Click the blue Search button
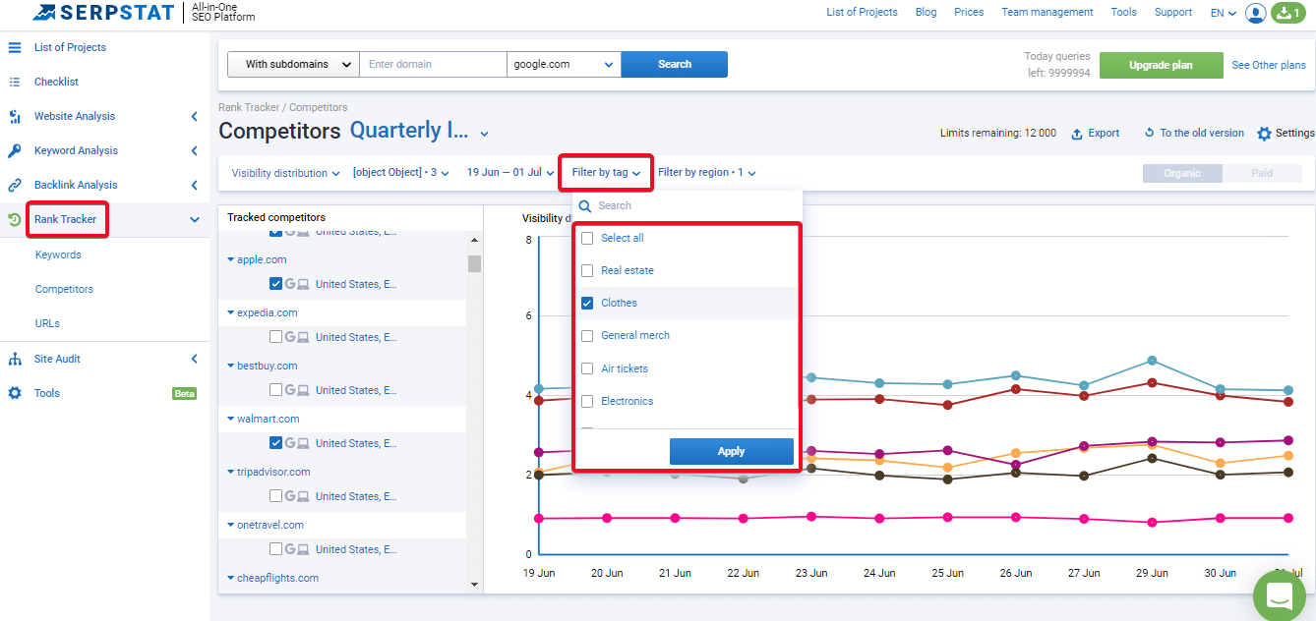The width and height of the screenshot is (1316, 621). click(x=675, y=64)
